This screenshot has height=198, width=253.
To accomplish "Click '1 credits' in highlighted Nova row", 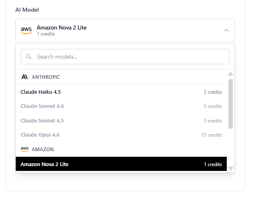I will tap(213, 164).
